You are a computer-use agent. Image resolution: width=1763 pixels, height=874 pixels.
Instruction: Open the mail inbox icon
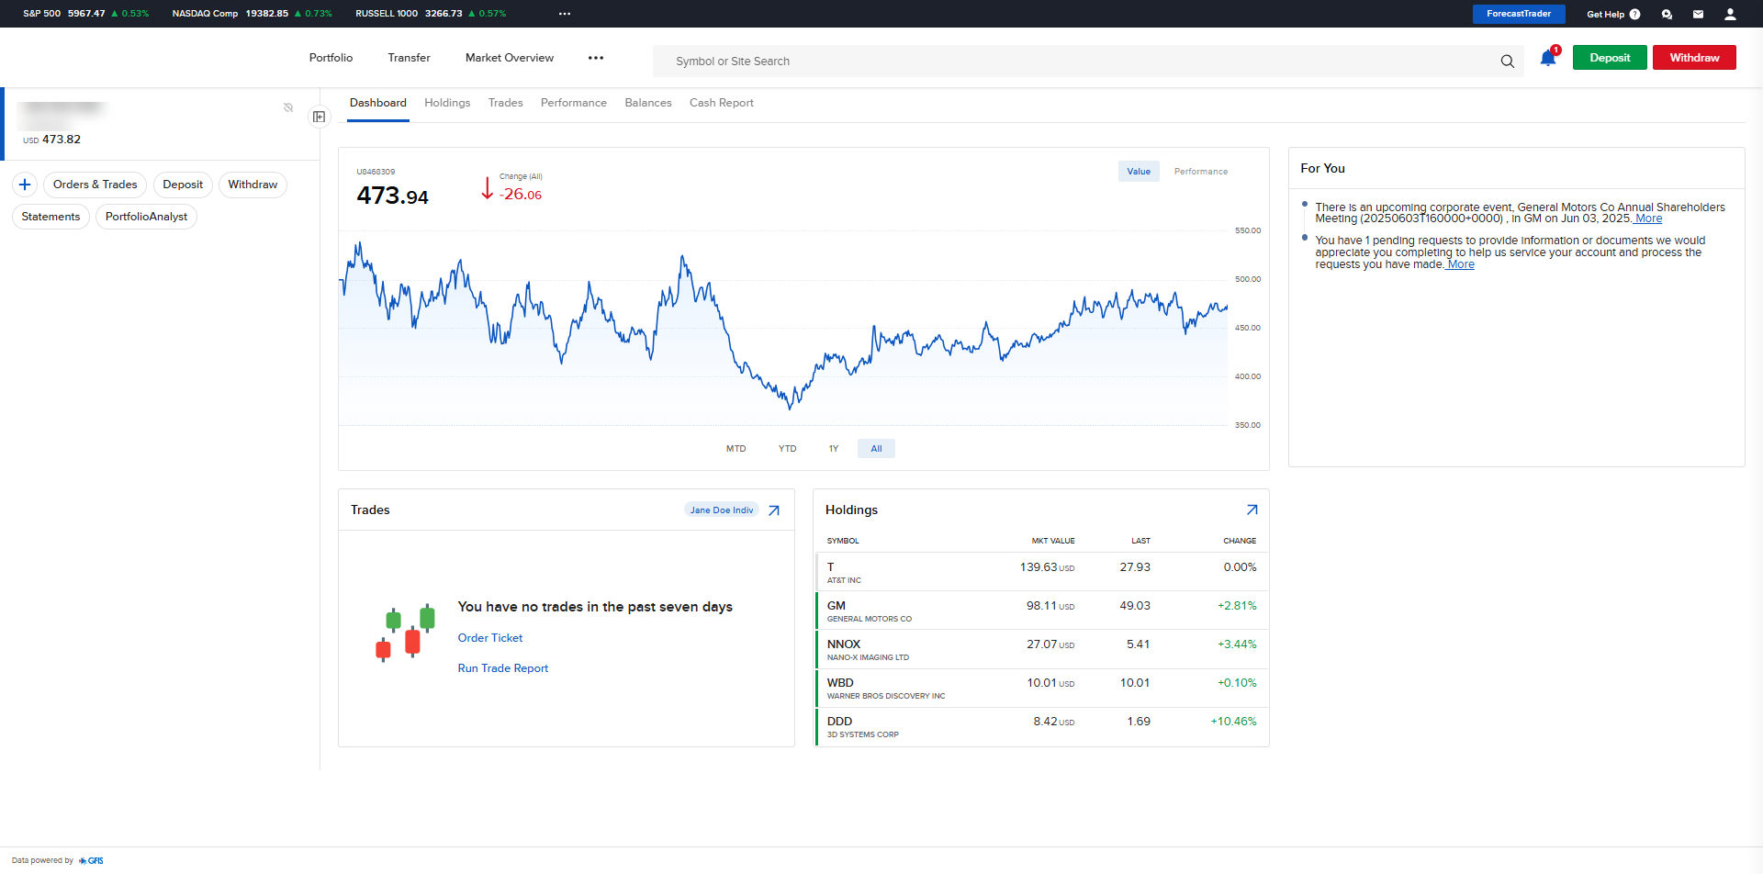click(x=1698, y=14)
